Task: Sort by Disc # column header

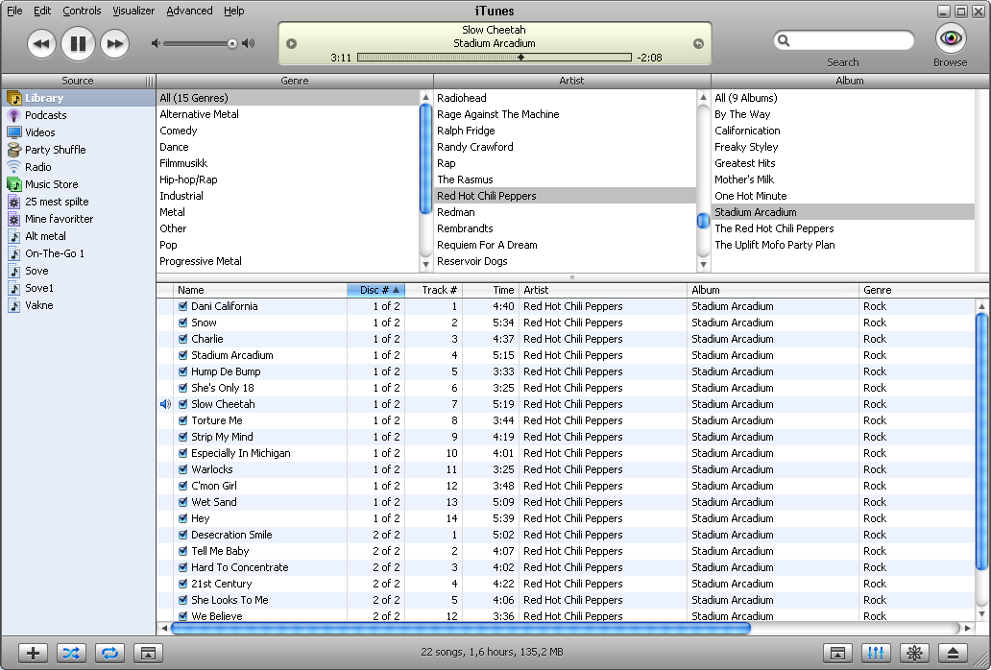Action: click(375, 290)
